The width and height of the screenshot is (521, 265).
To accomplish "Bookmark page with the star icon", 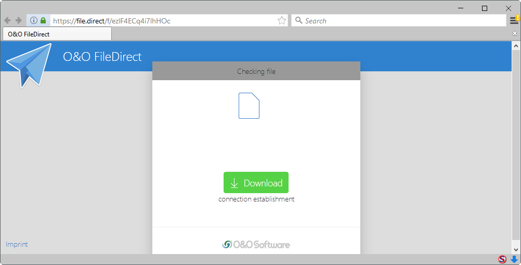I will pos(281,21).
